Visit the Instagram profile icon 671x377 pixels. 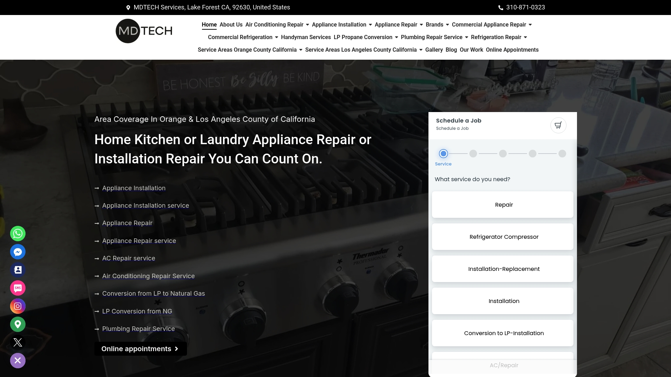tap(17, 306)
